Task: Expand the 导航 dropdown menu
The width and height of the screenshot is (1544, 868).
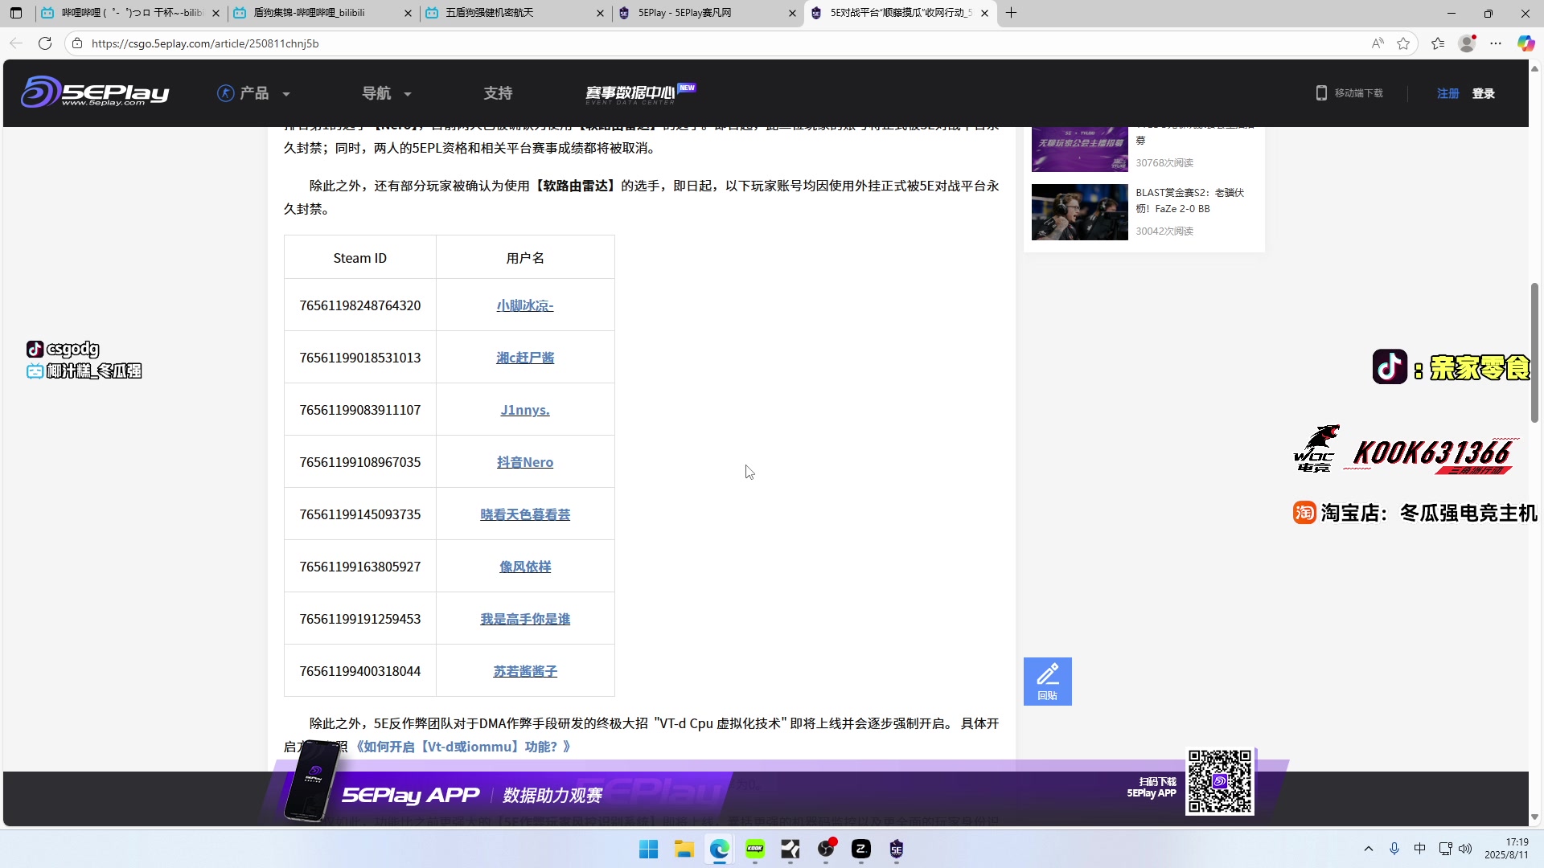Action: (x=387, y=93)
